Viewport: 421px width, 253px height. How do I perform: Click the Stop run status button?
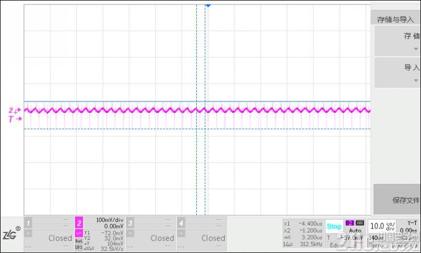tap(335, 226)
